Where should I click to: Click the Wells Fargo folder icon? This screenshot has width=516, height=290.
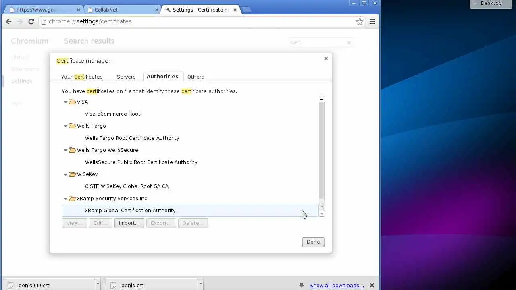[73, 126]
